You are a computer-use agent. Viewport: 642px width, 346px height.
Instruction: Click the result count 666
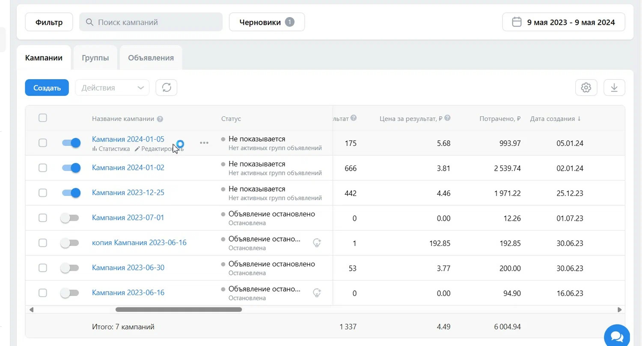351,168
